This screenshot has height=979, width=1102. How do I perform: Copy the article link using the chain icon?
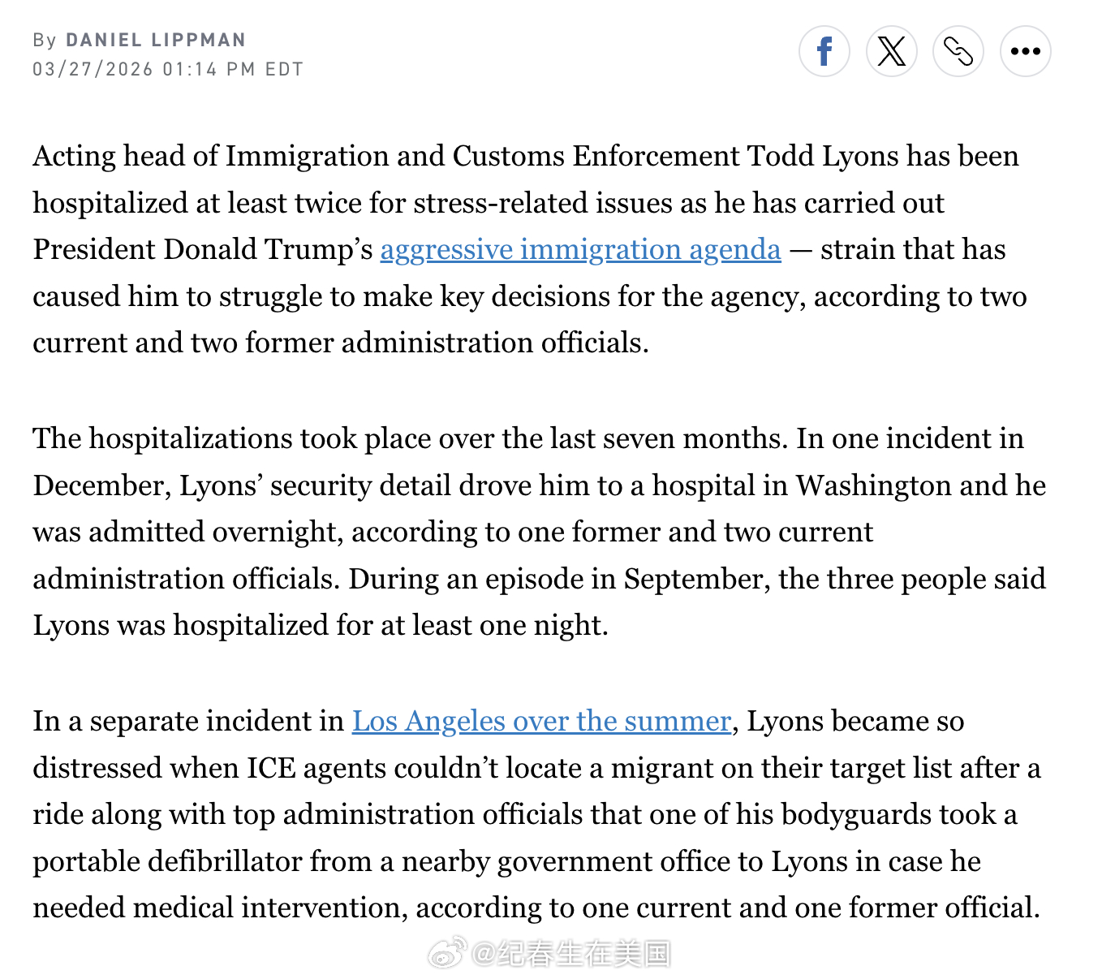[958, 50]
